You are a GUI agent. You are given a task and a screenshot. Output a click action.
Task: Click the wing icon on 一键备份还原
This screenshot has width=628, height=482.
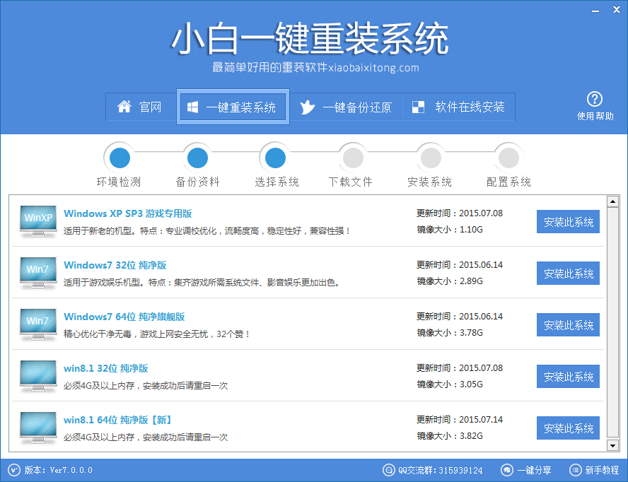[308, 107]
